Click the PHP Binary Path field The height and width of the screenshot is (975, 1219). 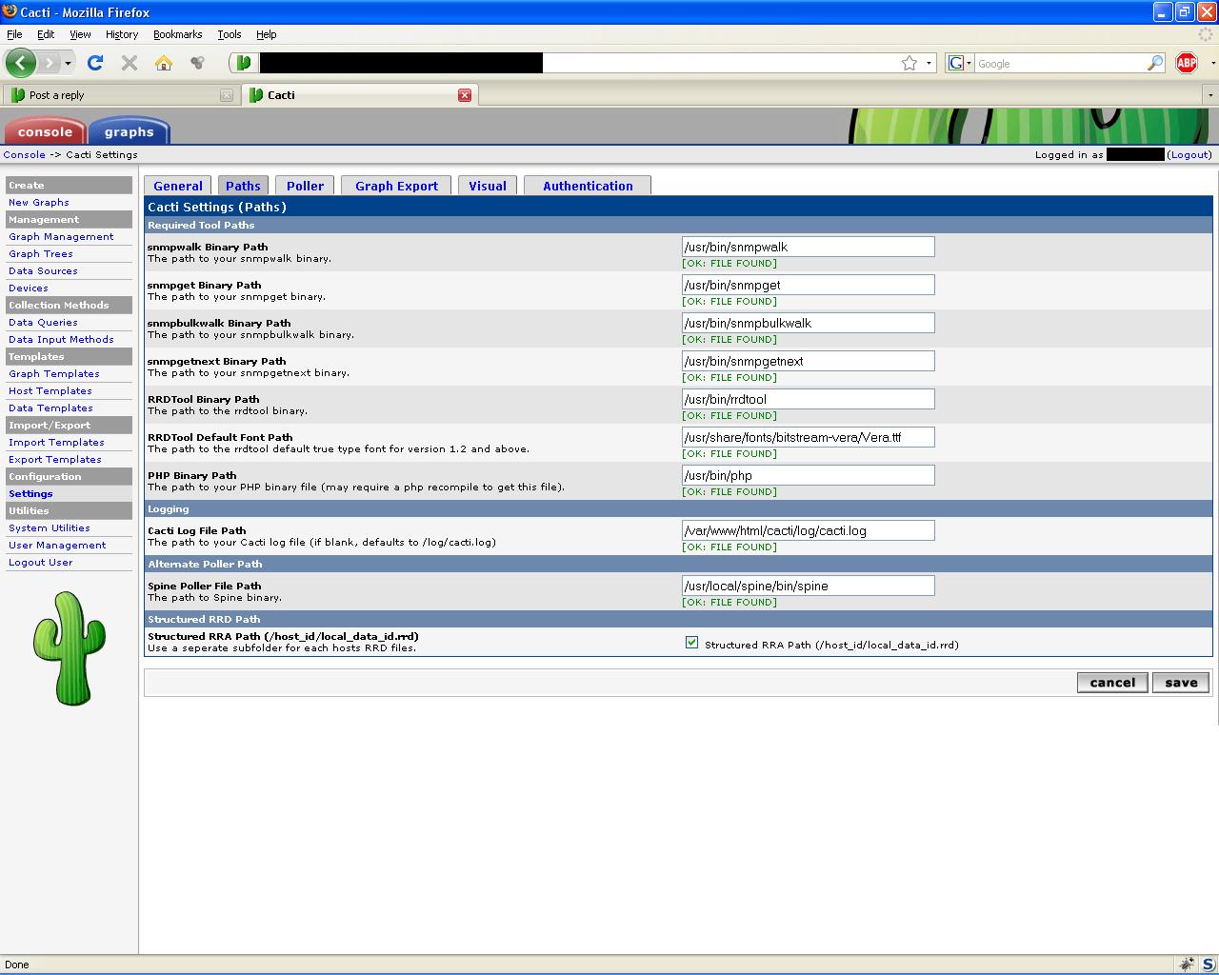click(x=809, y=475)
